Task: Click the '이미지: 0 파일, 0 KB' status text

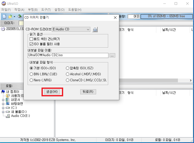Action: tap(119, 140)
